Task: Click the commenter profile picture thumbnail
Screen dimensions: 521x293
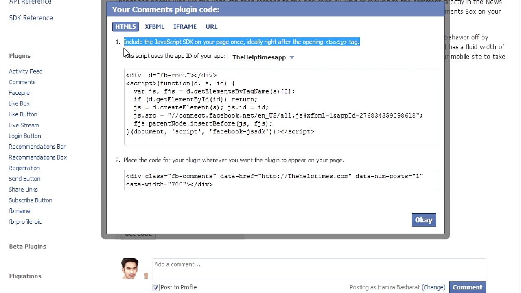Action: [x=130, y=269]
